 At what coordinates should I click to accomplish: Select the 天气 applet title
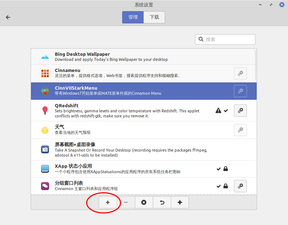point(59,127)
